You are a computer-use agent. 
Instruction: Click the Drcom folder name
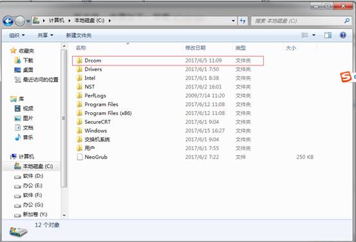click(x=93, y=60)
